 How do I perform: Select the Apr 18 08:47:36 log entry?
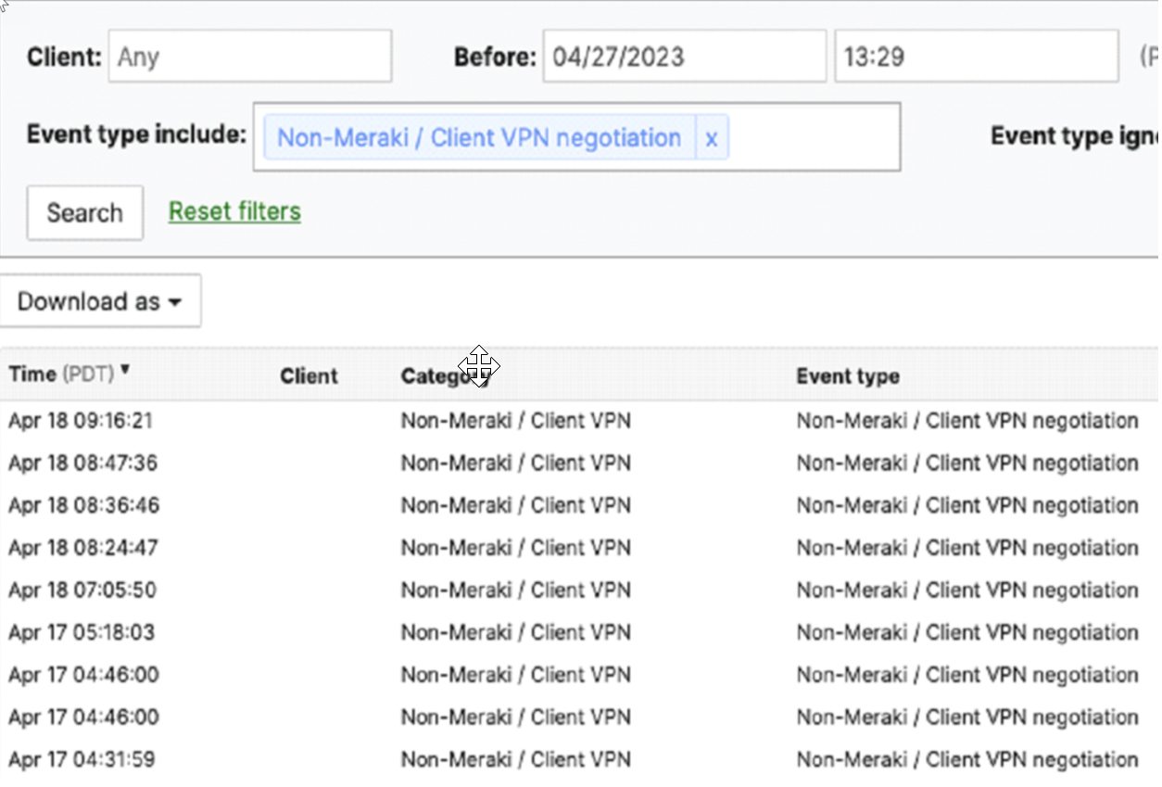tap(81, 463)
